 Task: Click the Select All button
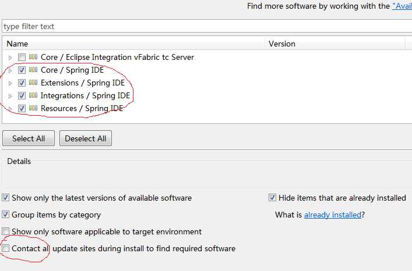coord(29,138)
